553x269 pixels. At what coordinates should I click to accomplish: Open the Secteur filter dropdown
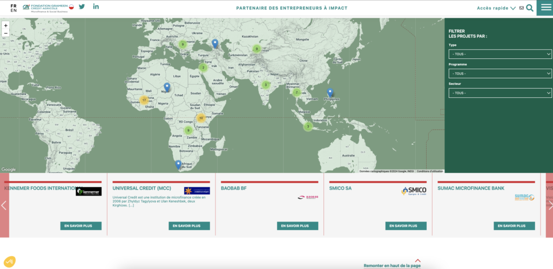tap(500, 93)
